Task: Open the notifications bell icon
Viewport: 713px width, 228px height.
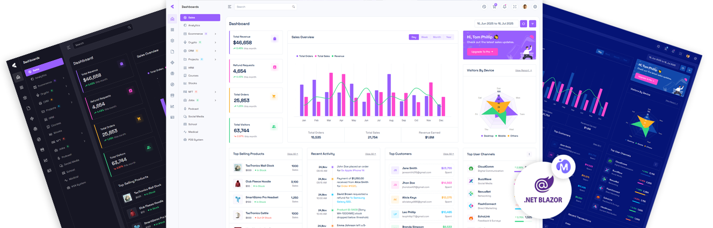Action: coord(504,6)
